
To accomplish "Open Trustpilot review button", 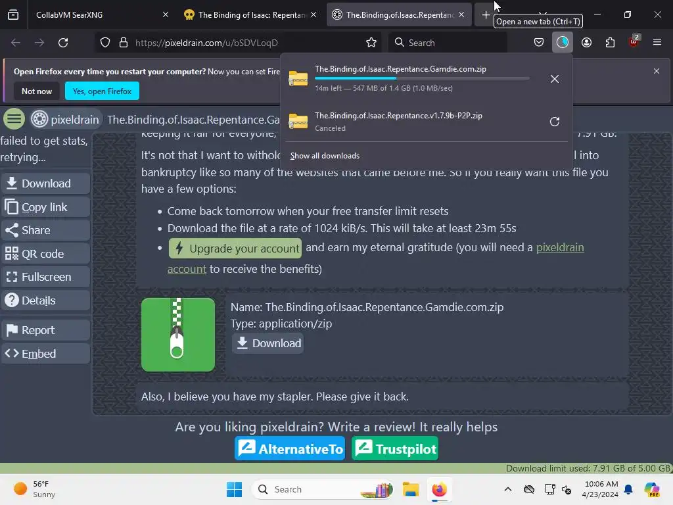I will (395, 448).
